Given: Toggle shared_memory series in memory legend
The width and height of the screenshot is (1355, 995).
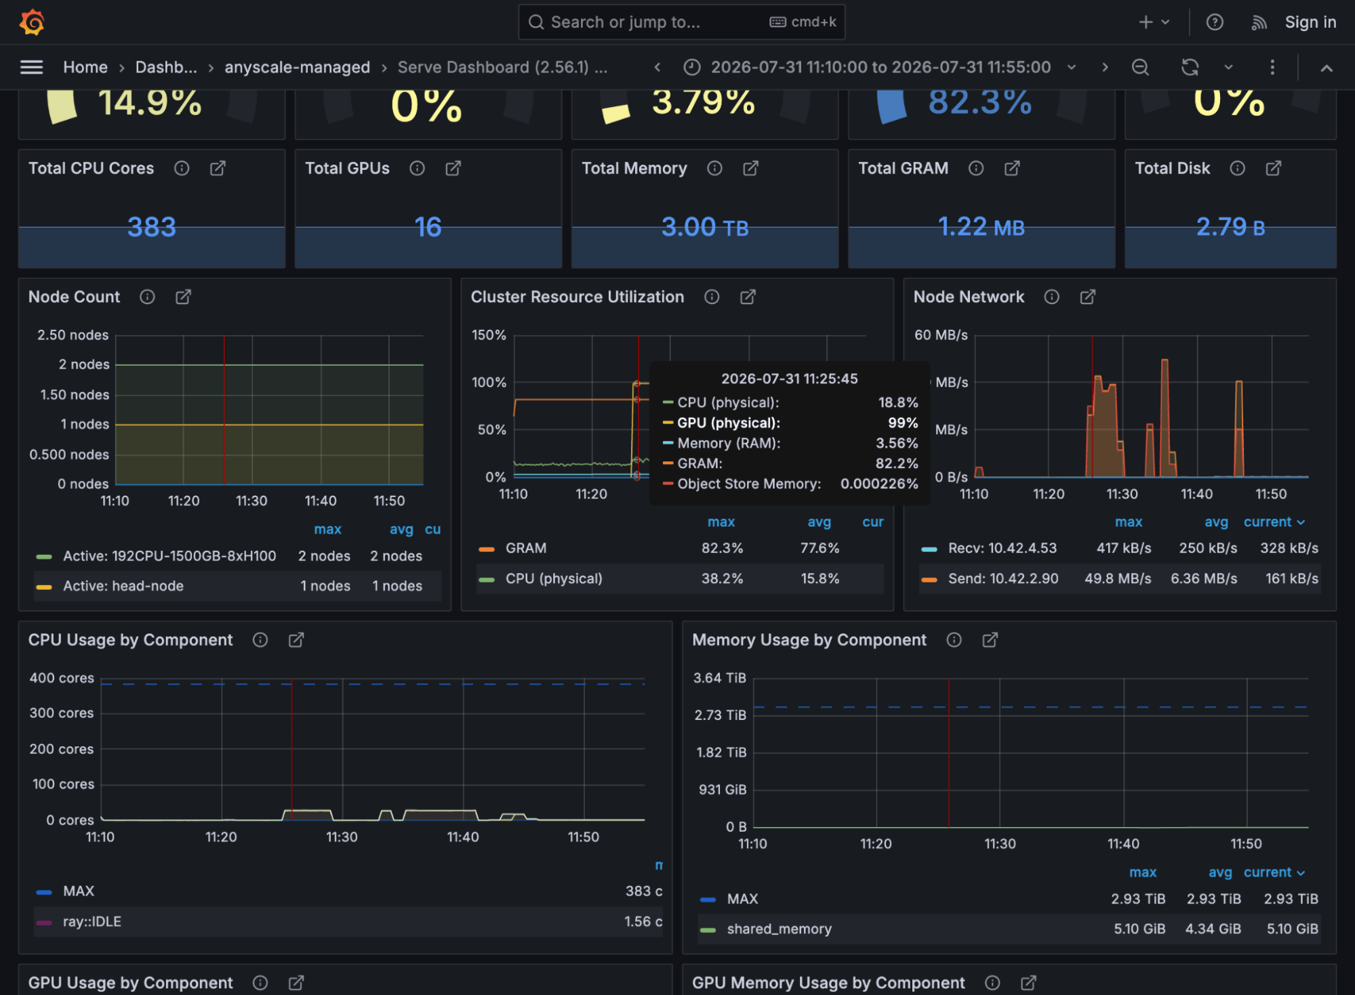Looking at the screenshot, I should (x=779, y=929).
